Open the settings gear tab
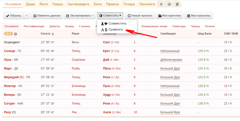This screenshot has height=121, width=240. (x=161, y=4)
